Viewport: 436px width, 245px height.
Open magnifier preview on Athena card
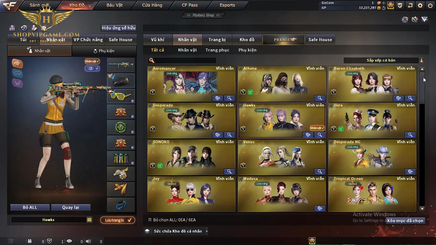319,98
